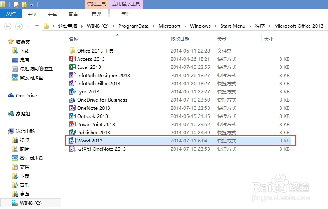Screen dimensions: 328x209
Task: Select the Publisher 2013 shortcut icon
Action: [72, 132]
